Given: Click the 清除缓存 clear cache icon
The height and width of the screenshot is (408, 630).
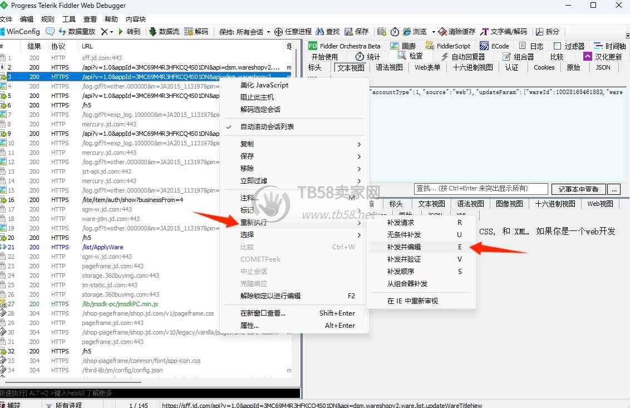Looking at the screenshot, I should coord(442,31).
